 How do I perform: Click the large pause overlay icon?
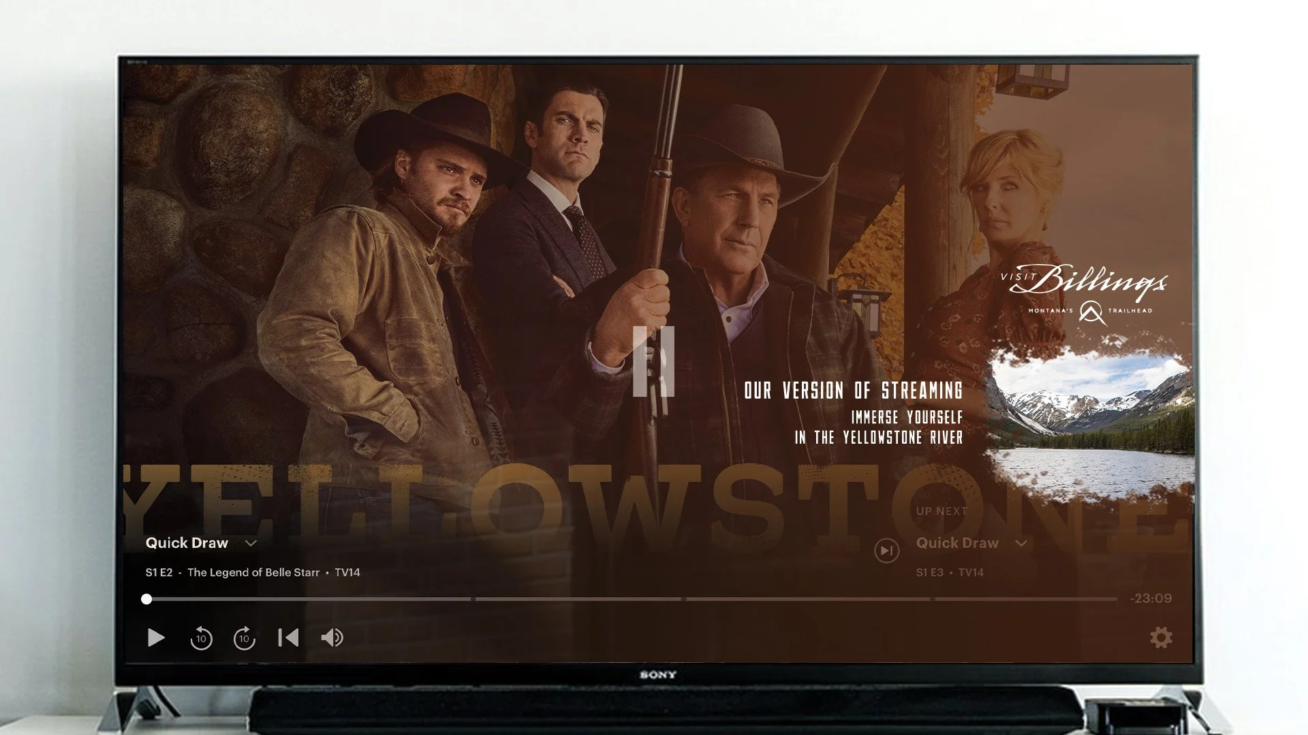653,361
